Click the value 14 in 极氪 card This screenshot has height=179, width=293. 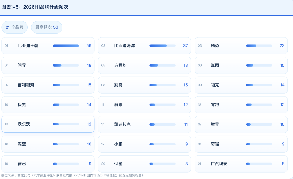[89, 105]
